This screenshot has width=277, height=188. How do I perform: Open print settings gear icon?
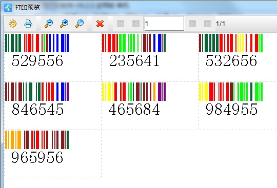(13, 24)
